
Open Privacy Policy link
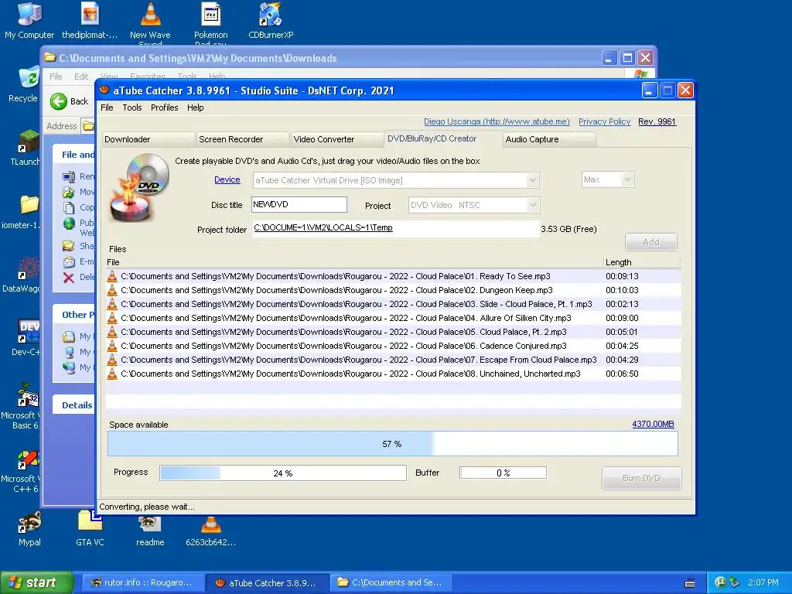point(604,121)
